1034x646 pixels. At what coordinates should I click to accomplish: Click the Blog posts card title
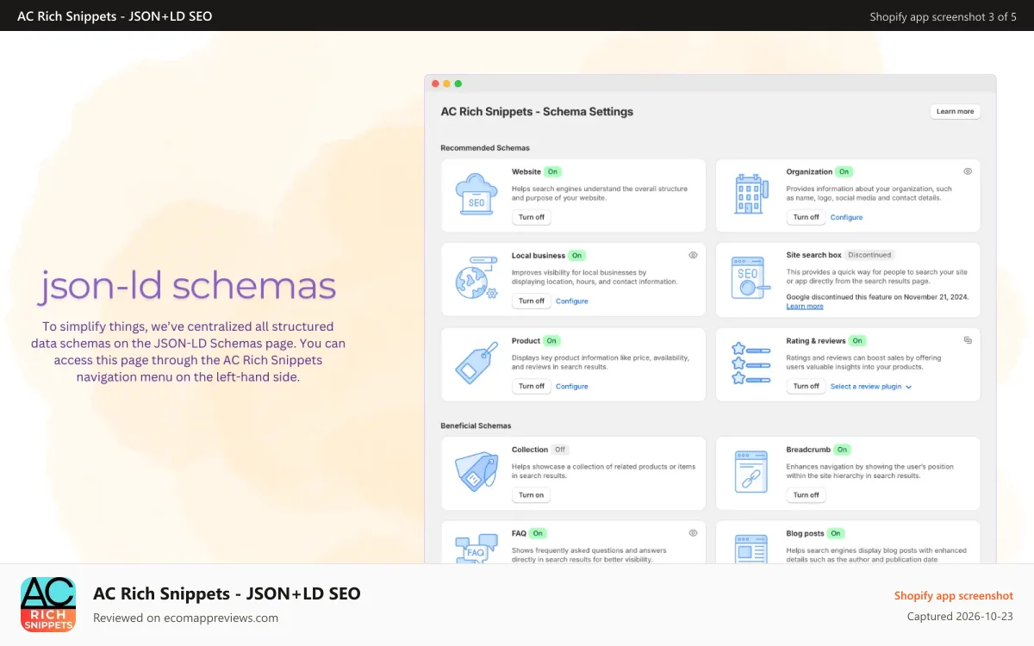pos(805,533)
